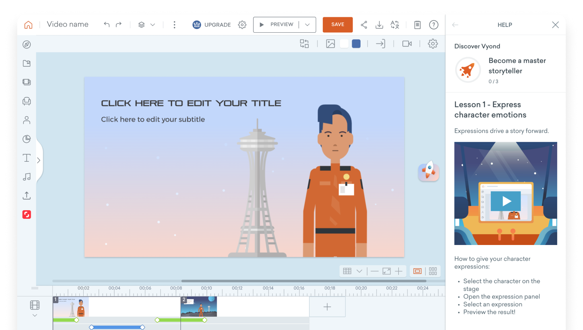The image size is (583, 330).
Task: Expand the PREVIEW options dropdown
Action: tap(307, 25)
